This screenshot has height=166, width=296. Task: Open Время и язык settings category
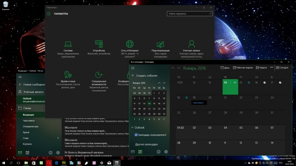click(68, 80)
